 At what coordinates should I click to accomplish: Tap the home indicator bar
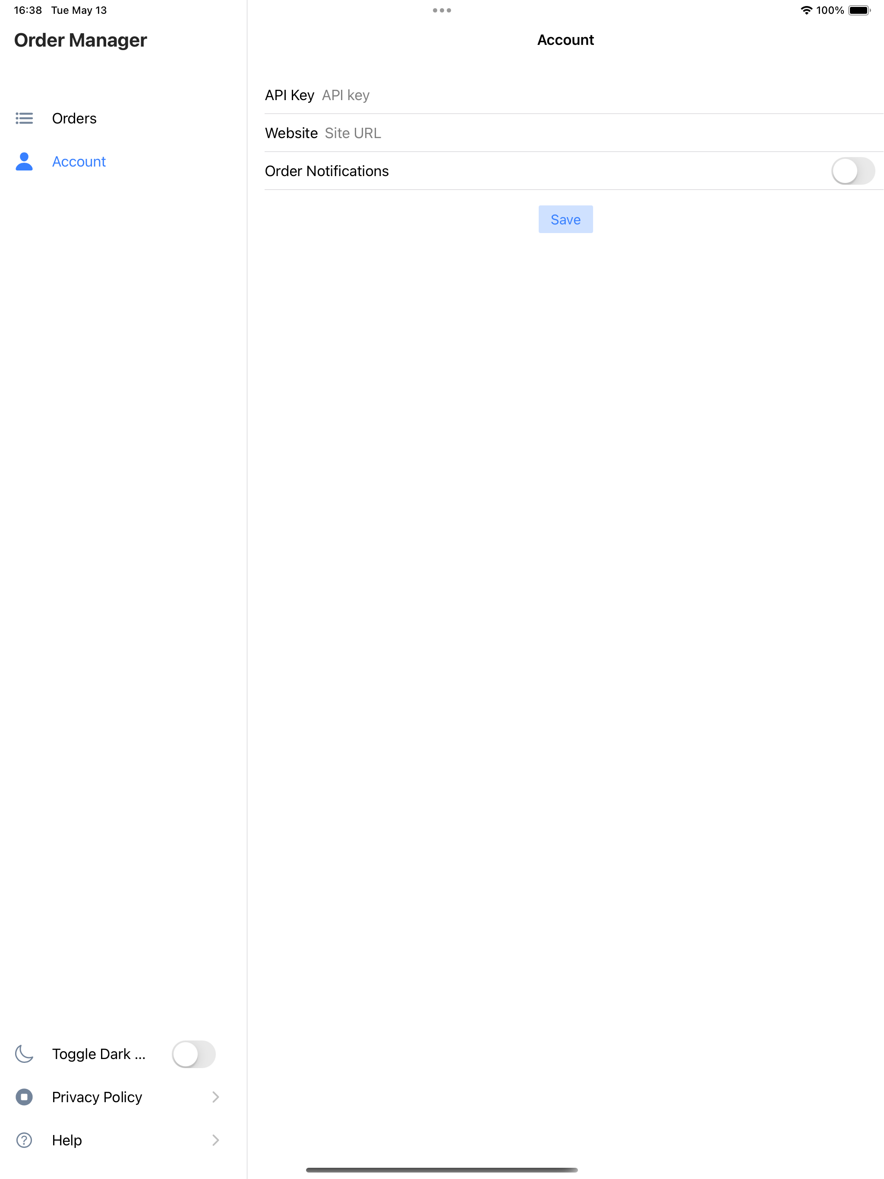tap(442, 1170)
